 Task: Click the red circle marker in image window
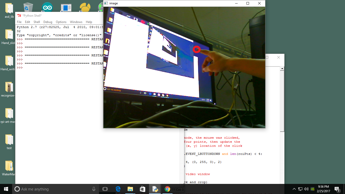tap(196, 50)
